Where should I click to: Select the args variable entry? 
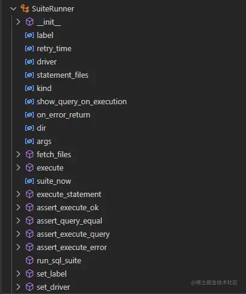pyautogui.click(x=44, y=142)
